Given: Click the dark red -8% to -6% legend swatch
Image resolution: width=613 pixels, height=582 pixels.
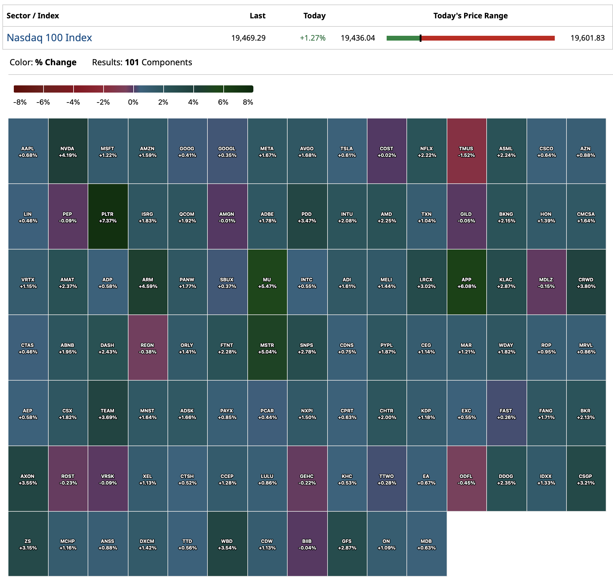Looking at the screenshot, I should (x=29, y=89).
